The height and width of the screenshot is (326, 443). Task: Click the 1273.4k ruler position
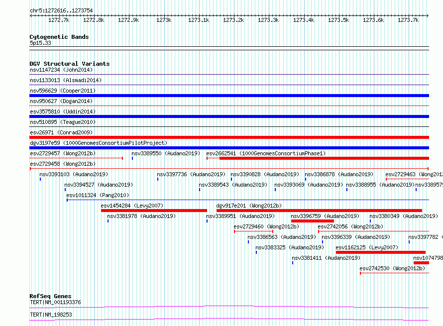pos(304,20)
